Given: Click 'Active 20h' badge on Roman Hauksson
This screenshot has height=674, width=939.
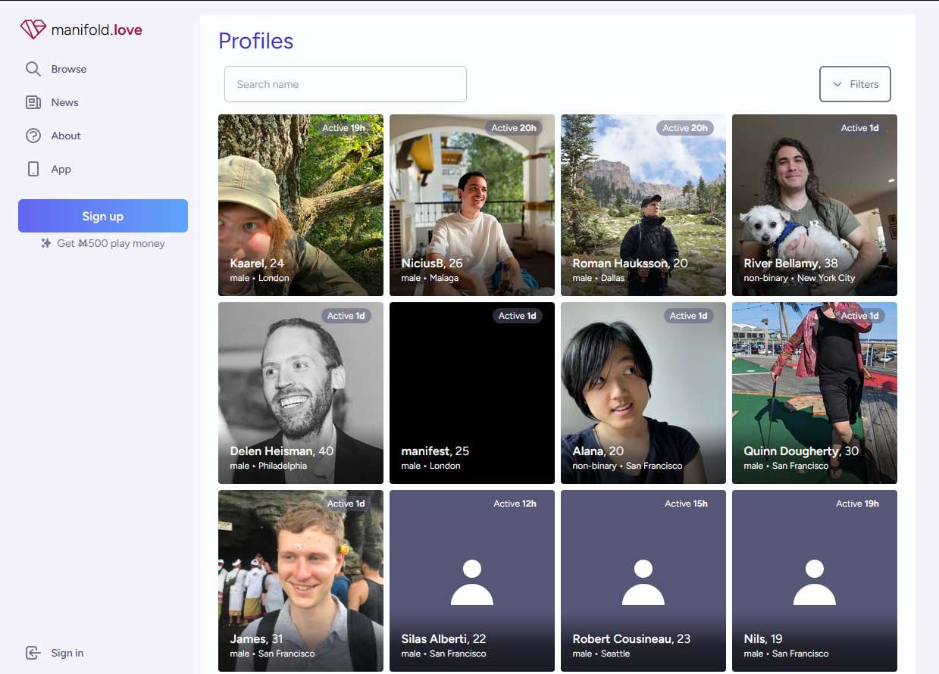Looking at the screenshot, I should tap(685, 128).
